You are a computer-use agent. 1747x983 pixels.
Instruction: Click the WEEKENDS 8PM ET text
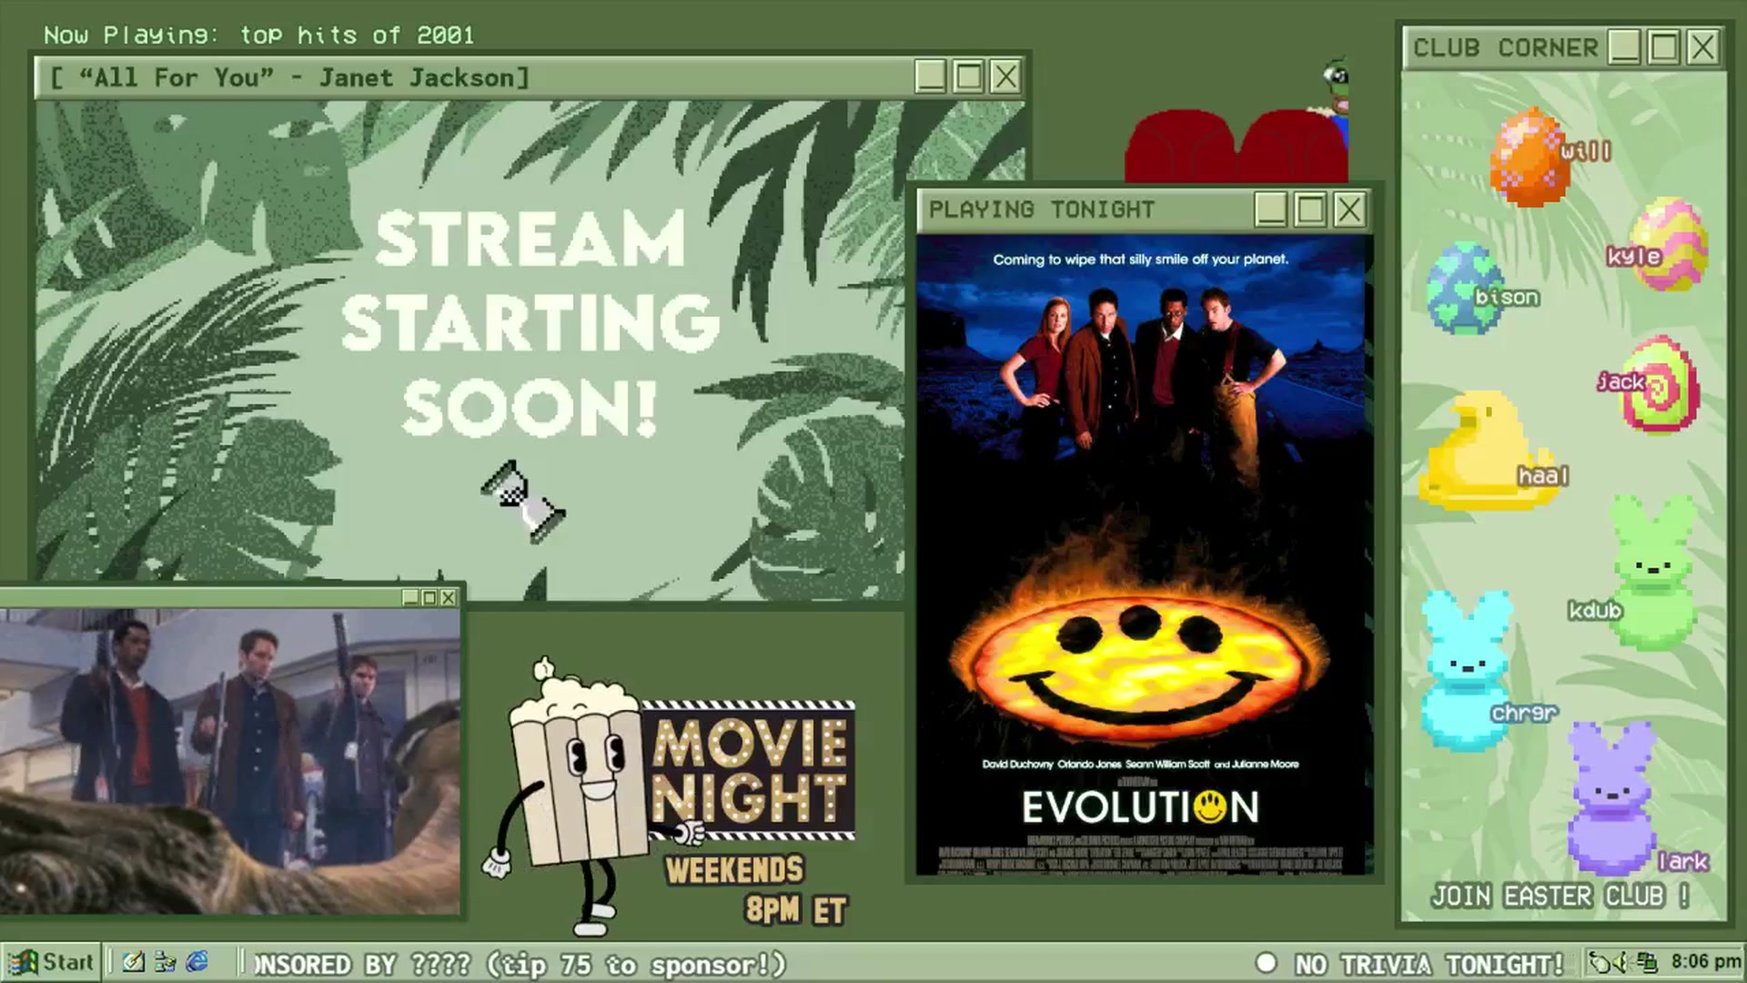(757, 889)
